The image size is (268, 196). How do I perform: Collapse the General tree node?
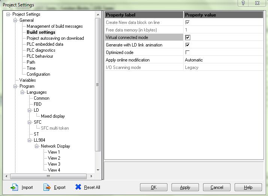[x=15, y=21]
